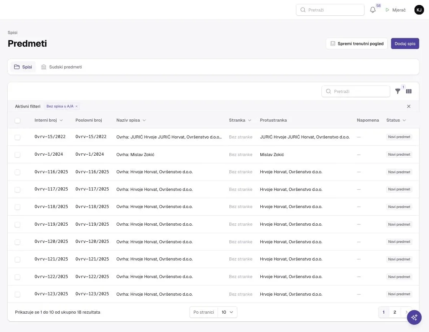This screenshot has width=429, height=332.
Task: Open the KJ user avatar menu
Action: (419, 10)
